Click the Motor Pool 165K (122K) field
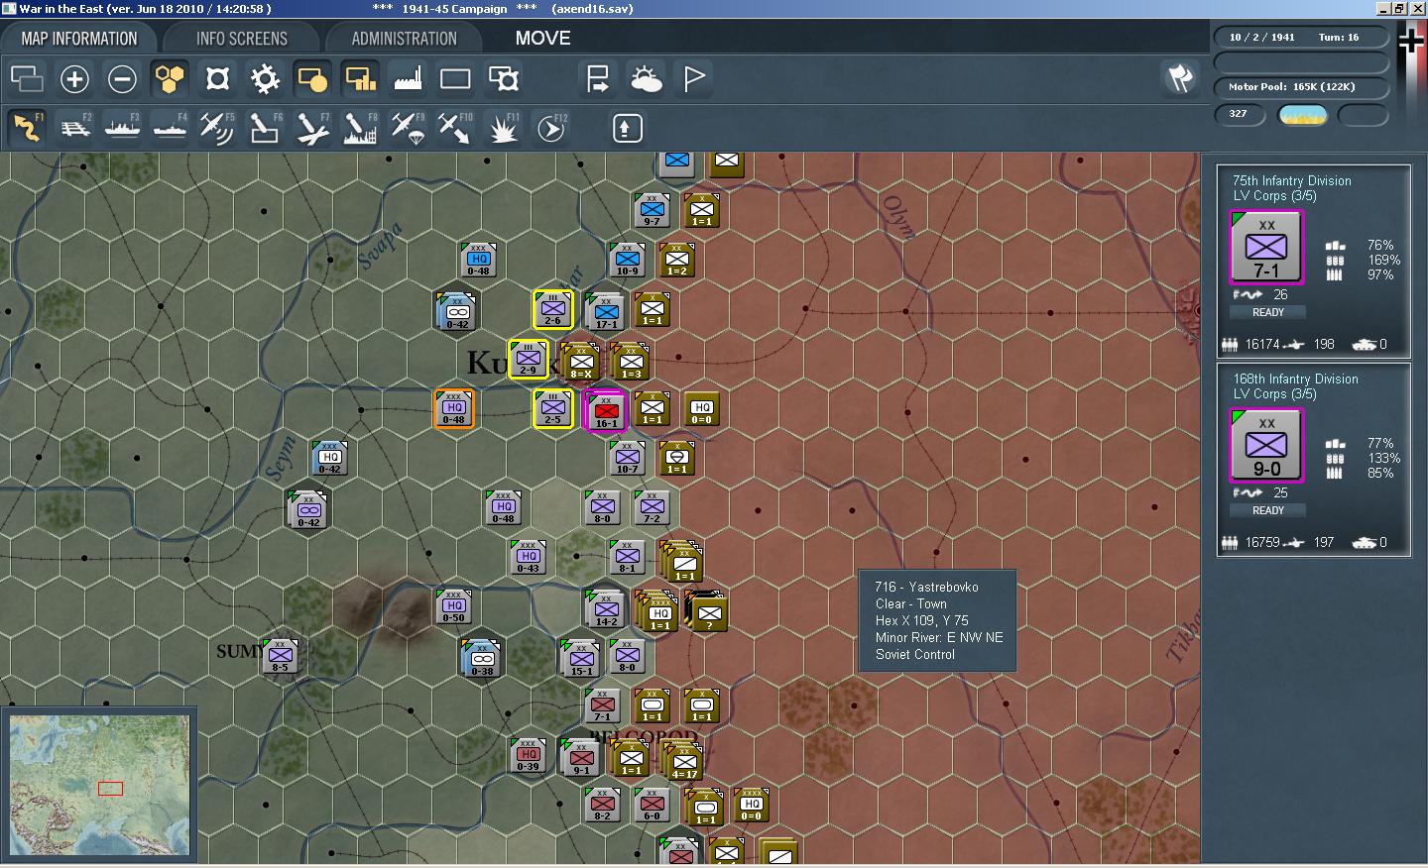 [1300, 87]
